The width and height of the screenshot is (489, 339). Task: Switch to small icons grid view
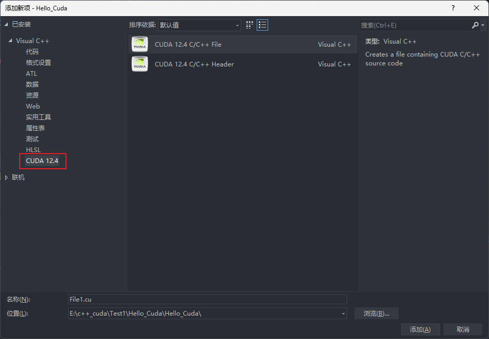[x=249, y=25]
